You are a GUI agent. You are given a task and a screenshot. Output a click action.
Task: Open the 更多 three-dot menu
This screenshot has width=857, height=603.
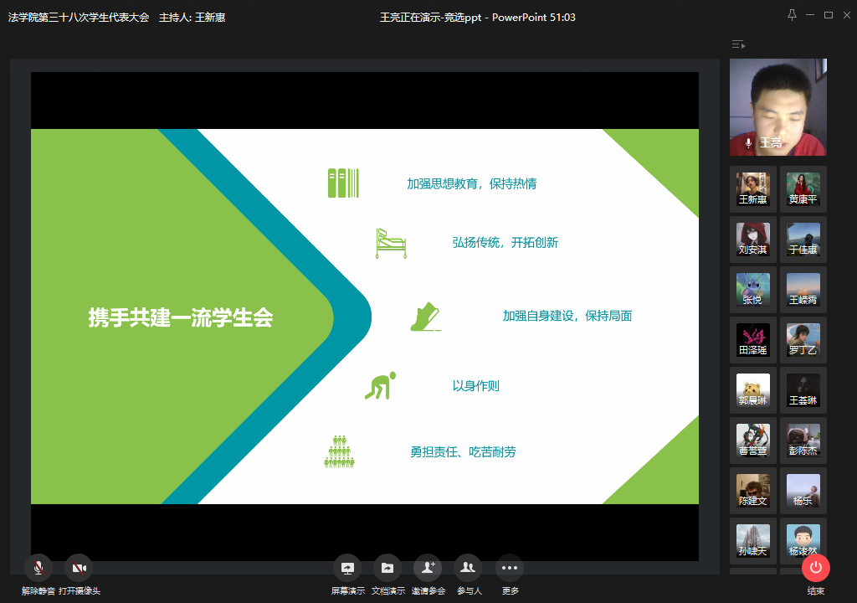(x=510, y=568)
